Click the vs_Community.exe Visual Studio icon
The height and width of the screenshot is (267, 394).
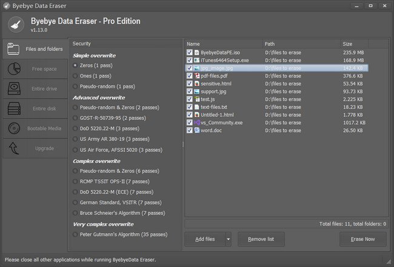coord(197,122)
